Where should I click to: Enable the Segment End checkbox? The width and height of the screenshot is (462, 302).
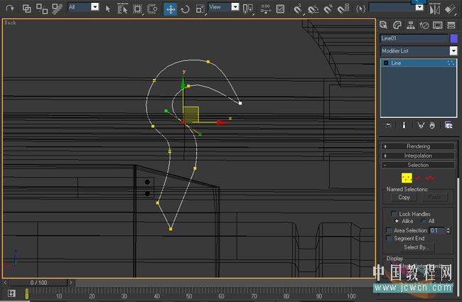[x=389, y=238]
